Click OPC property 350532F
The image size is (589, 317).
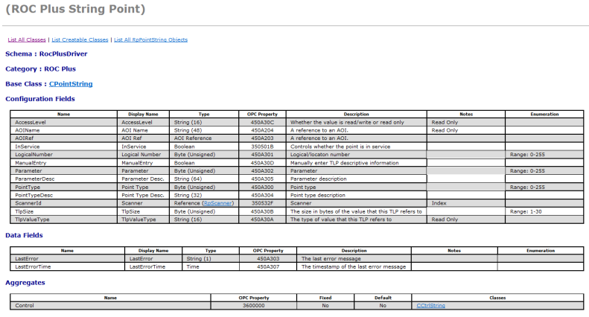262,203
